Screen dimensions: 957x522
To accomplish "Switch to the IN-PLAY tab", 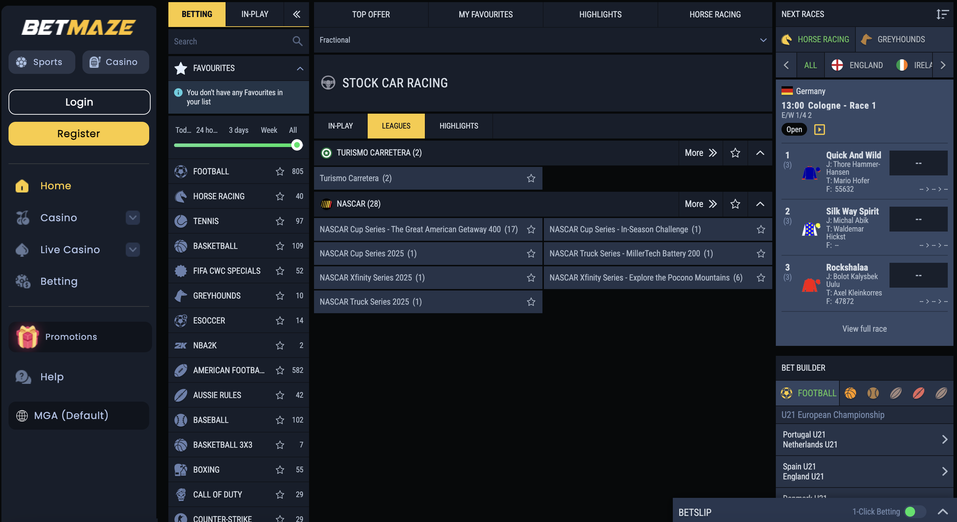I will coord(254,14).
